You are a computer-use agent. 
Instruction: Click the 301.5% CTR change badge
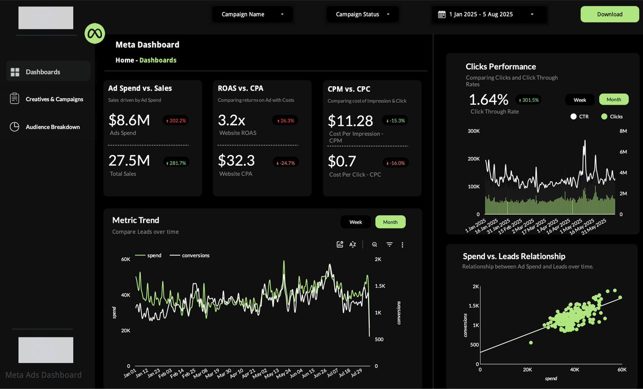tap(529, 100)
